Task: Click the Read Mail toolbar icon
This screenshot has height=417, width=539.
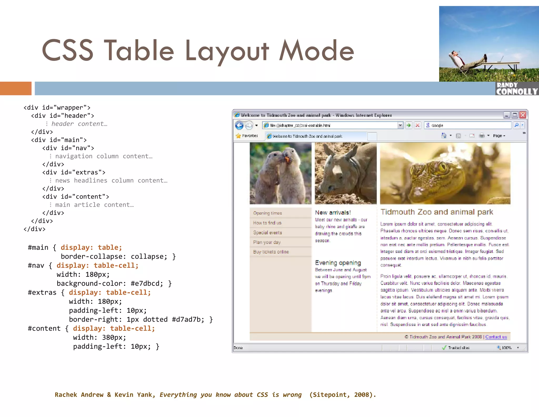Action: coord(472,136)
